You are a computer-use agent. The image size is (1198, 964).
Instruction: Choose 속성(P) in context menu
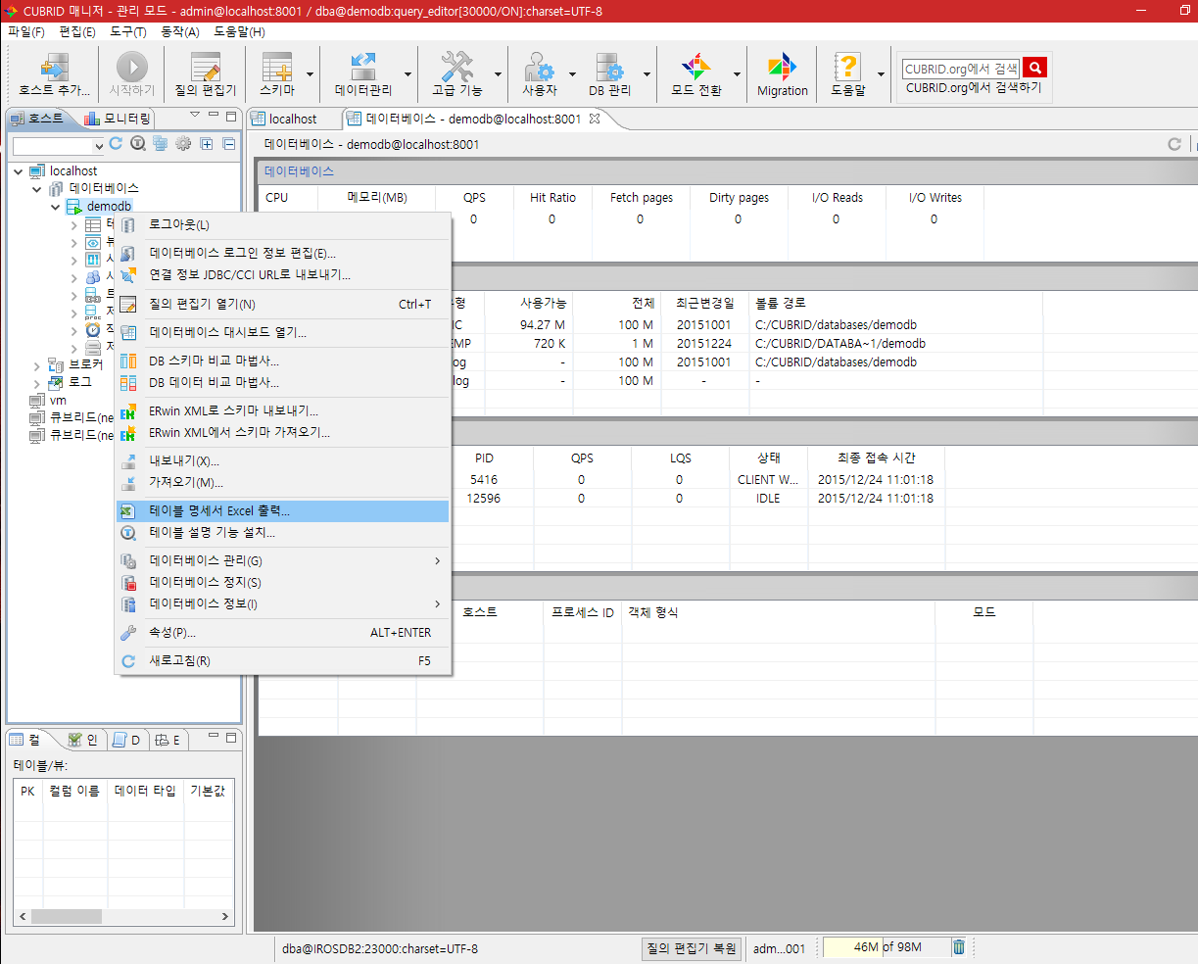pos(283,633)
